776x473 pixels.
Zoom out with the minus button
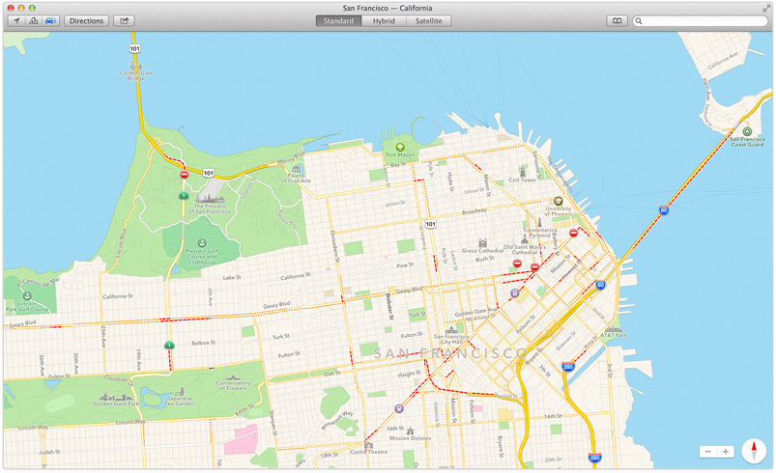(x=708, y=452)
